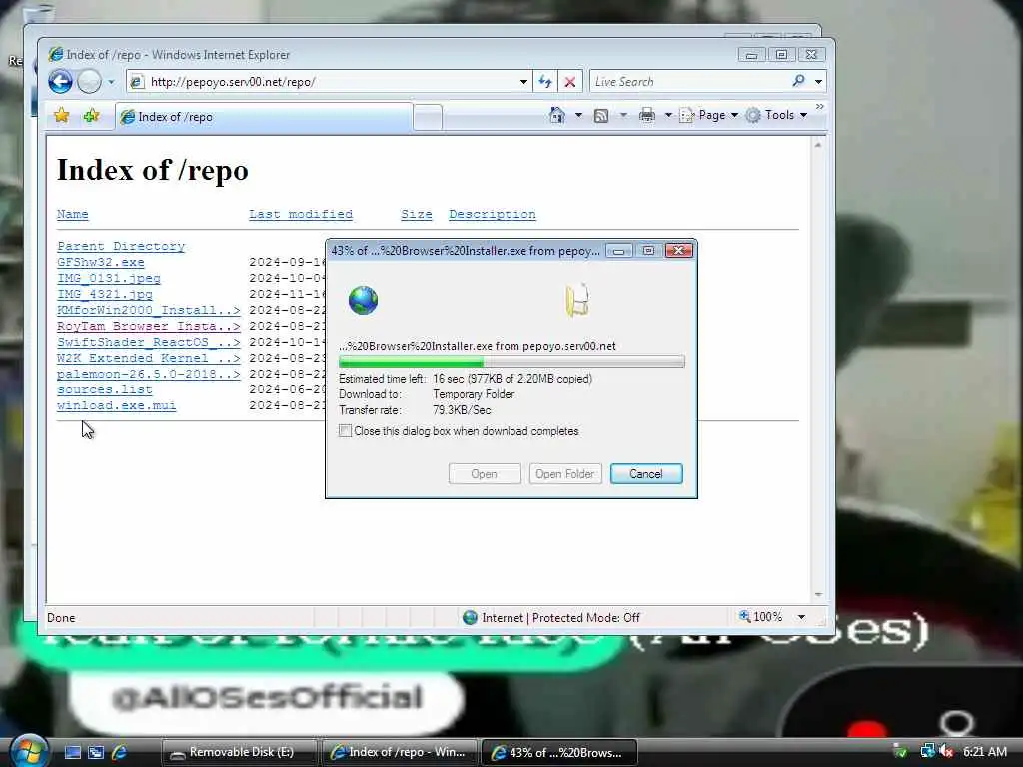Click the red Stop loading icon

pyautogui.click(x=570, y=82)
